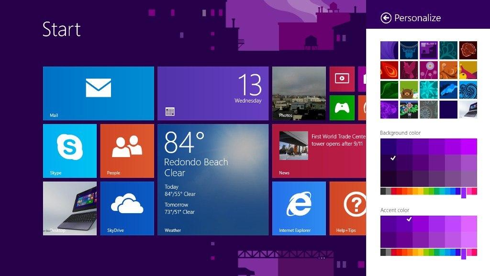Open the Camera tile
This screenshot has height=276, width=490.
pyautogui.click(x=341, y=79)
